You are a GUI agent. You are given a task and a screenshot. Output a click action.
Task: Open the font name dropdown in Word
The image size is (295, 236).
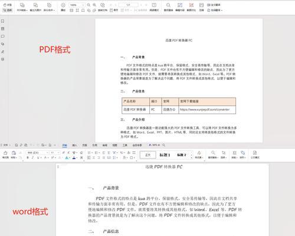(x=37, y=152)
